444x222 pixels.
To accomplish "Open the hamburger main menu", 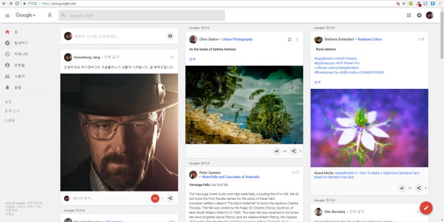I will (7, 16).
